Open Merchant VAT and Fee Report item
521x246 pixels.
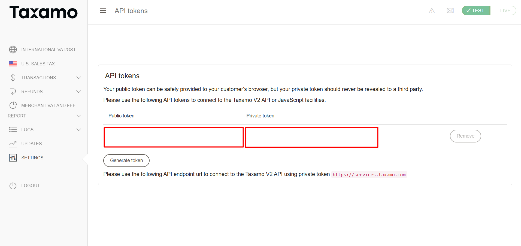[42, 110]
